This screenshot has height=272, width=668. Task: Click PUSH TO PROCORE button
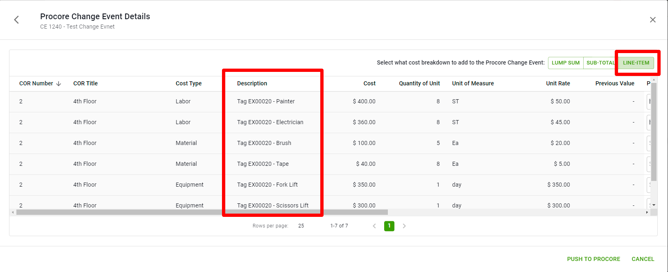(x=593, y=259)
